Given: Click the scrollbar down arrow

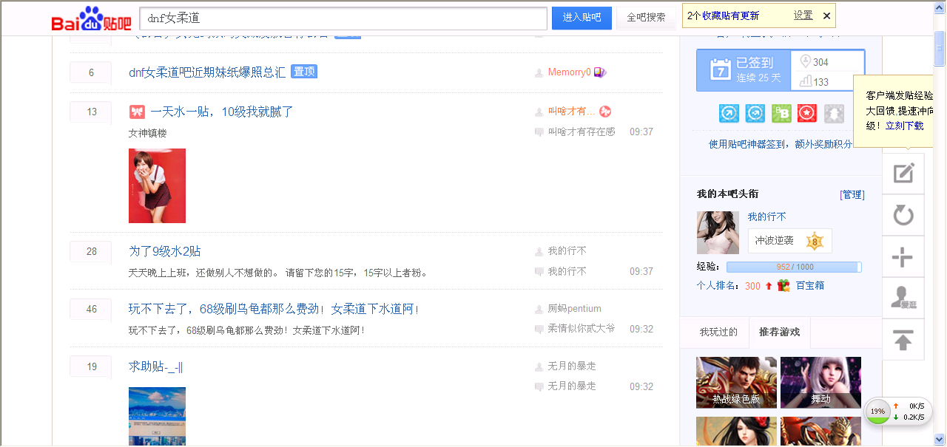Looking at the screenshot, I should (x=940, y=440).
